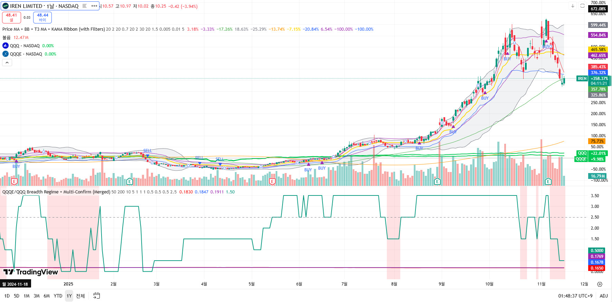
Task: Click the gray 599.44% scale label
Action: (x=598, y=25)
